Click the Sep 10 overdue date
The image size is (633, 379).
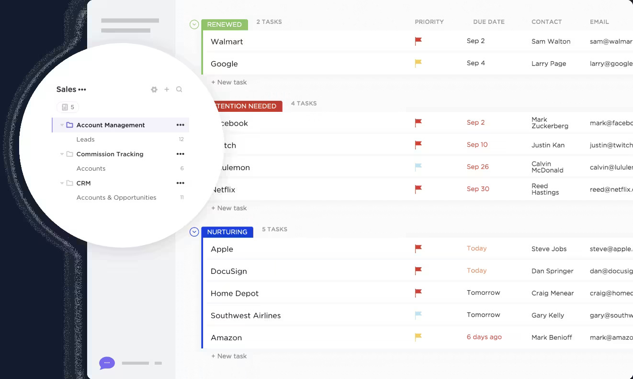(x=477, y=145)
